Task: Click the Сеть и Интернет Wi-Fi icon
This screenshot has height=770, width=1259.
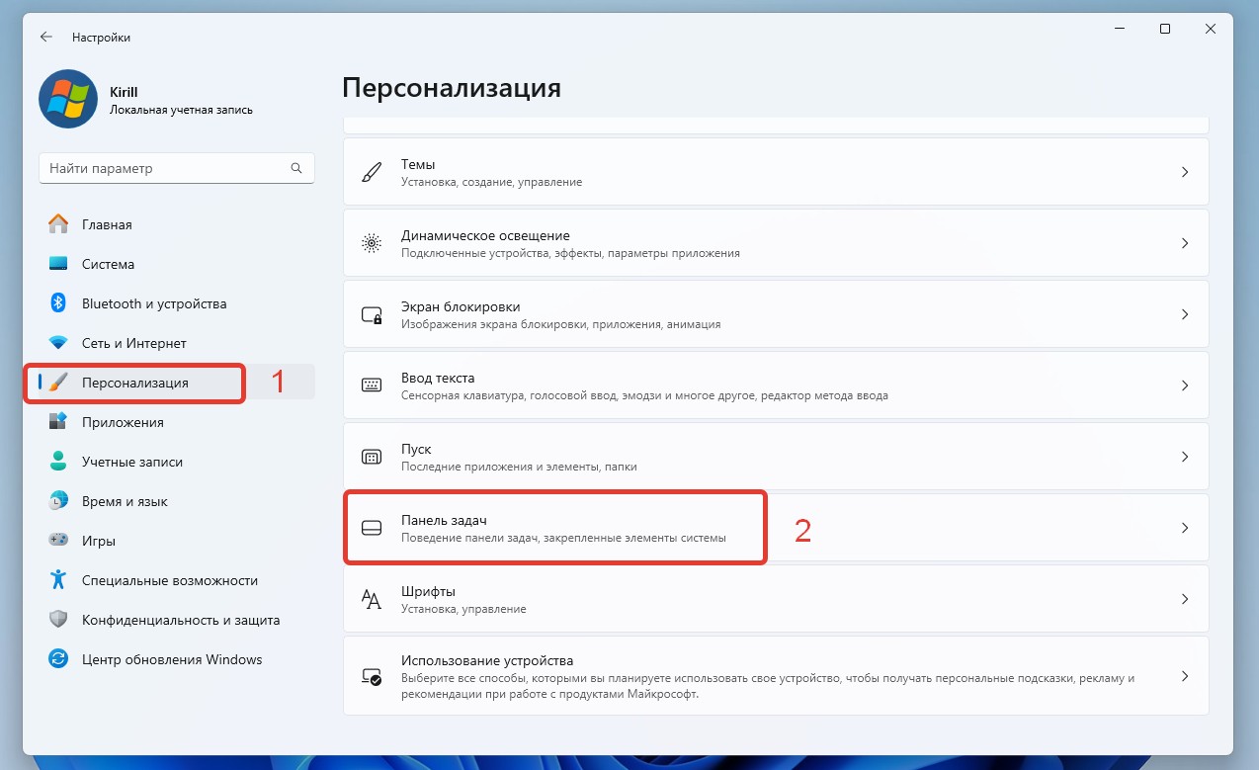Action: pyautogui.click(x=58, y=343)
